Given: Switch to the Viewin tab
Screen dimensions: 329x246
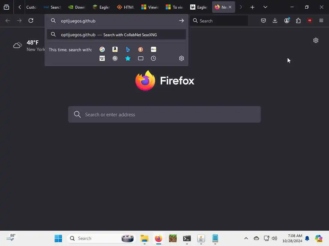Looking at the screenshot, I should (x=150, y=7).
